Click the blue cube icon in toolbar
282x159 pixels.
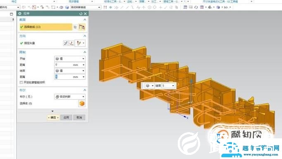tap(67, 7)
